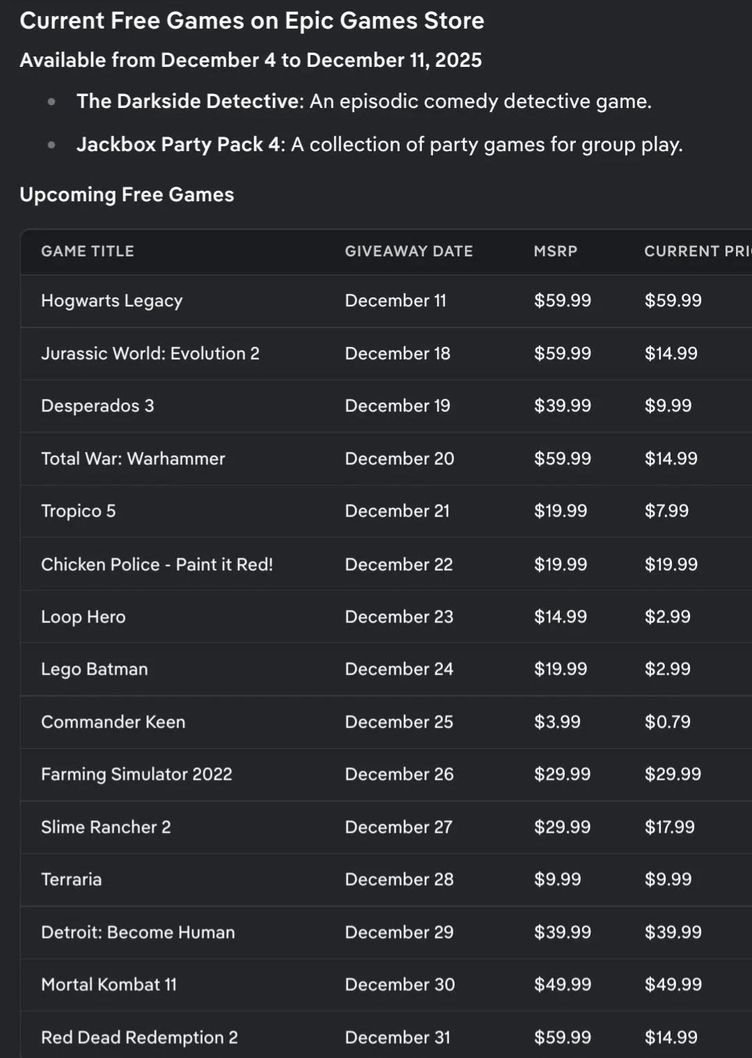Viewport: 752px width, 1058px height.
Task: Select the Lego Batman game title
Action: pyautogui.click(x=94, y=669)
